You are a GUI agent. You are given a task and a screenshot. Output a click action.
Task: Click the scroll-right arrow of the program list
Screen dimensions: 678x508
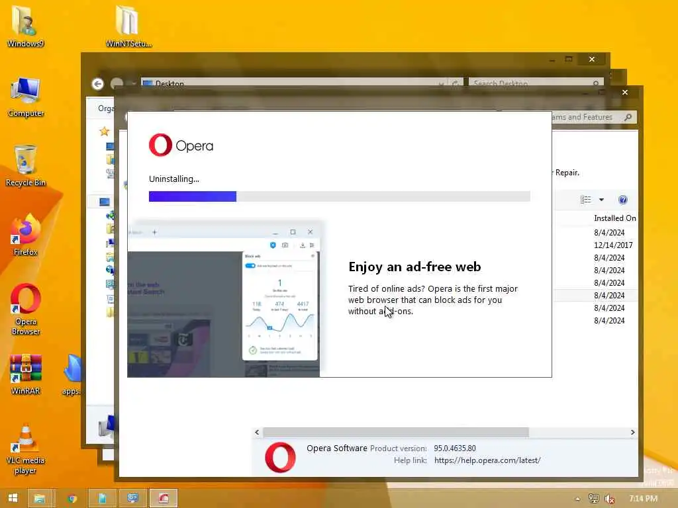tap(632, 432)
